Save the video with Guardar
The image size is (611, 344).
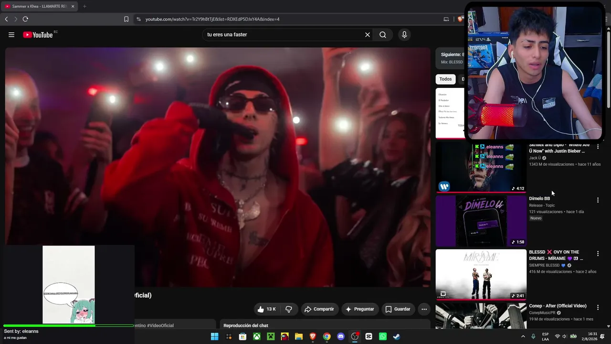coord(398,309)
